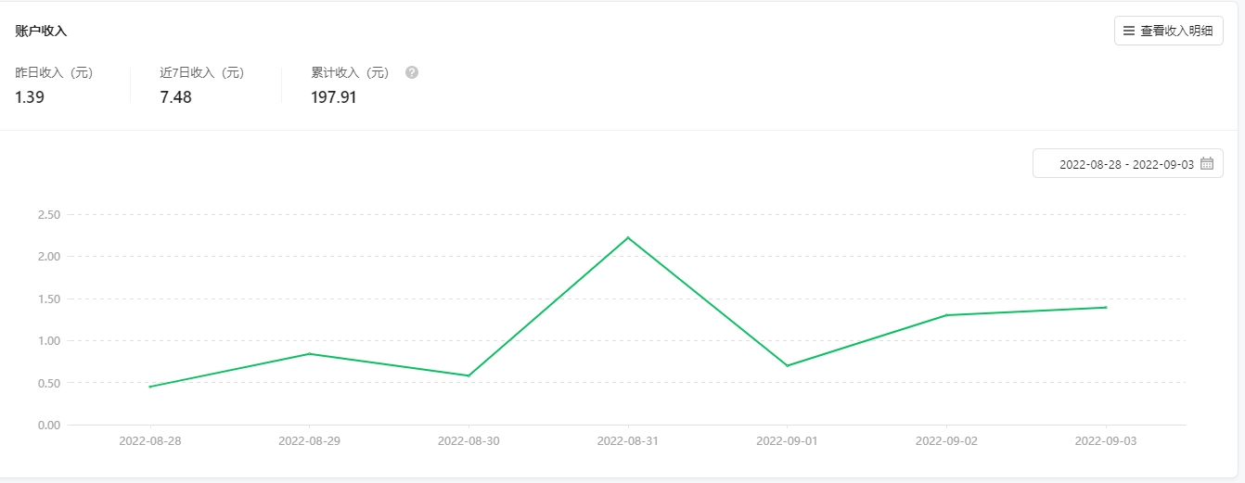This screenshot has height=483, width=1245.
Task: Click the chart line point for 2022-08-28
Action: click(150, 387)
